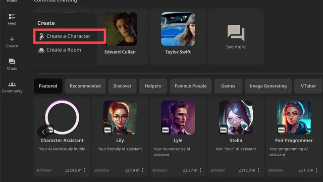Click the Stella name text
The width and height of the screenshot is (323, 182).
[236, 141]
